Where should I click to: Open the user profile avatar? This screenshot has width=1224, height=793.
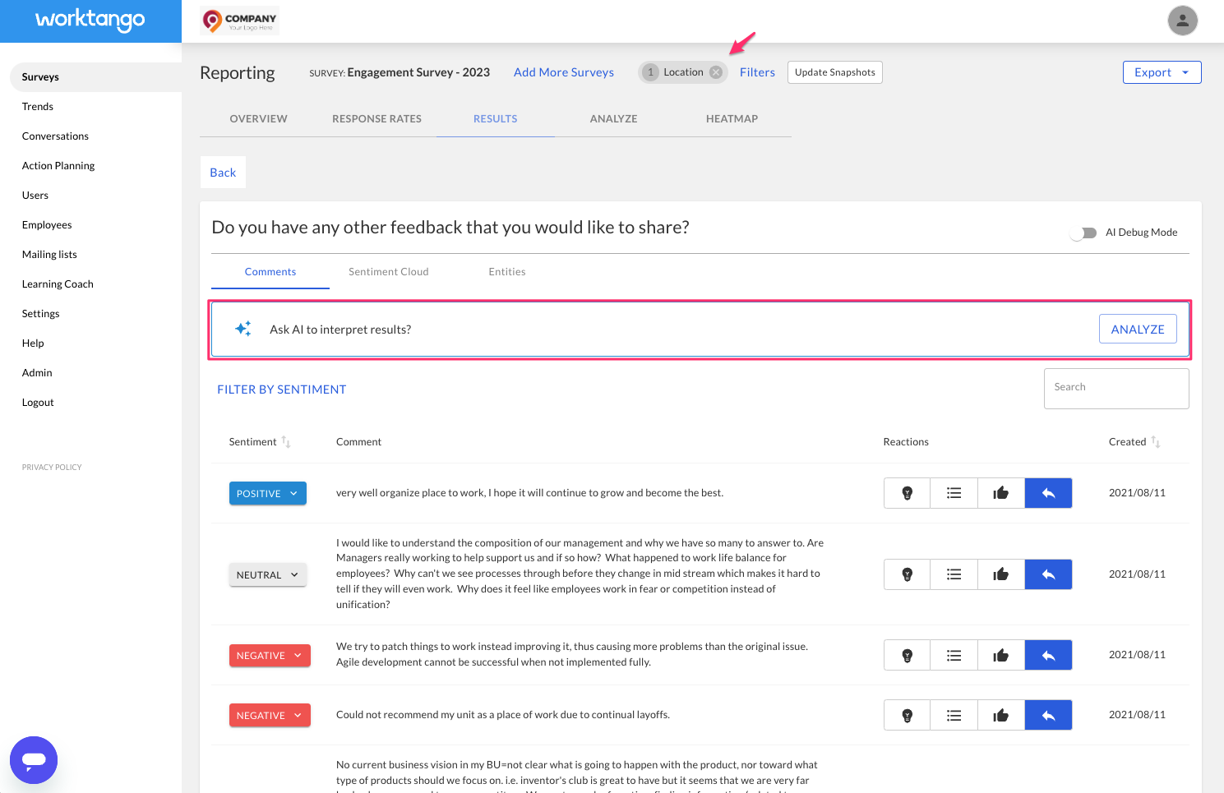(x=1182, y=21)
